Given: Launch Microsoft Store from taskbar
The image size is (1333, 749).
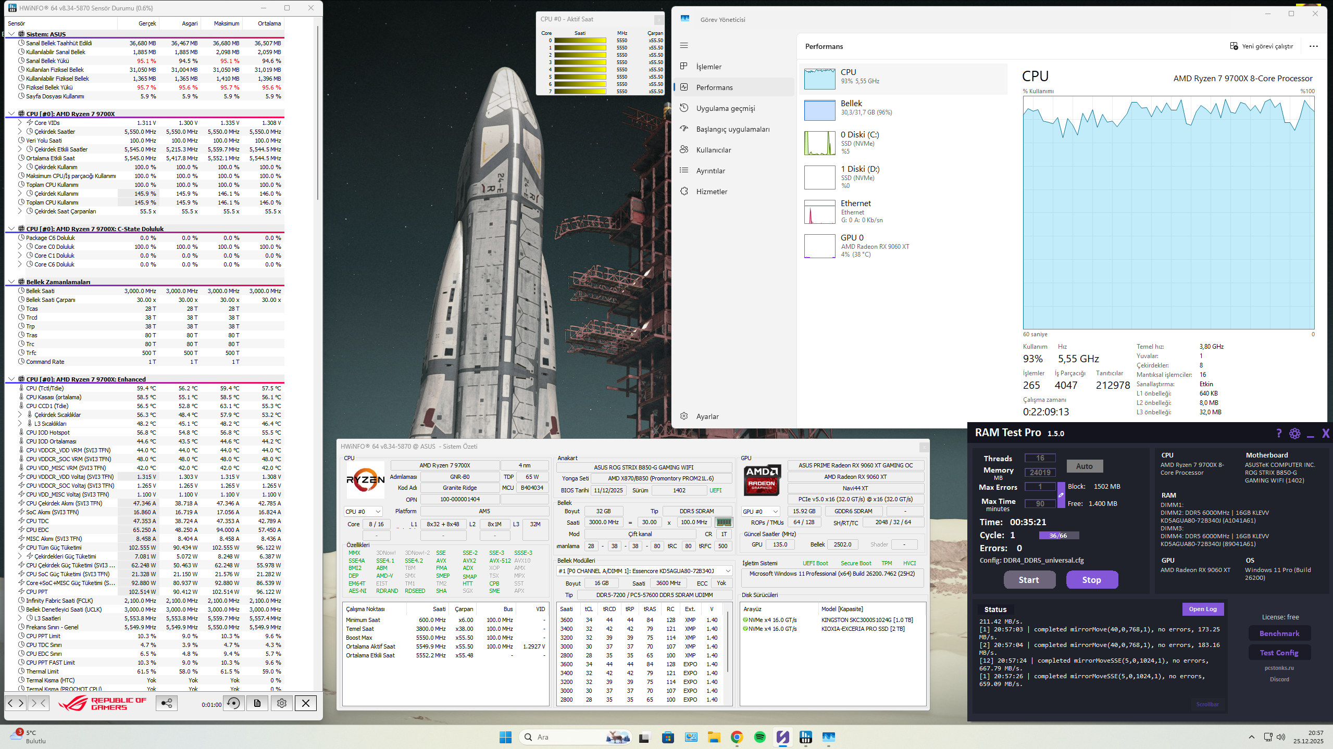Looking at the screenshot, I should (668, 737).
